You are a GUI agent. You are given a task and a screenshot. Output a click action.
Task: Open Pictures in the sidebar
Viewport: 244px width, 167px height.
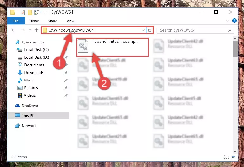28,88
